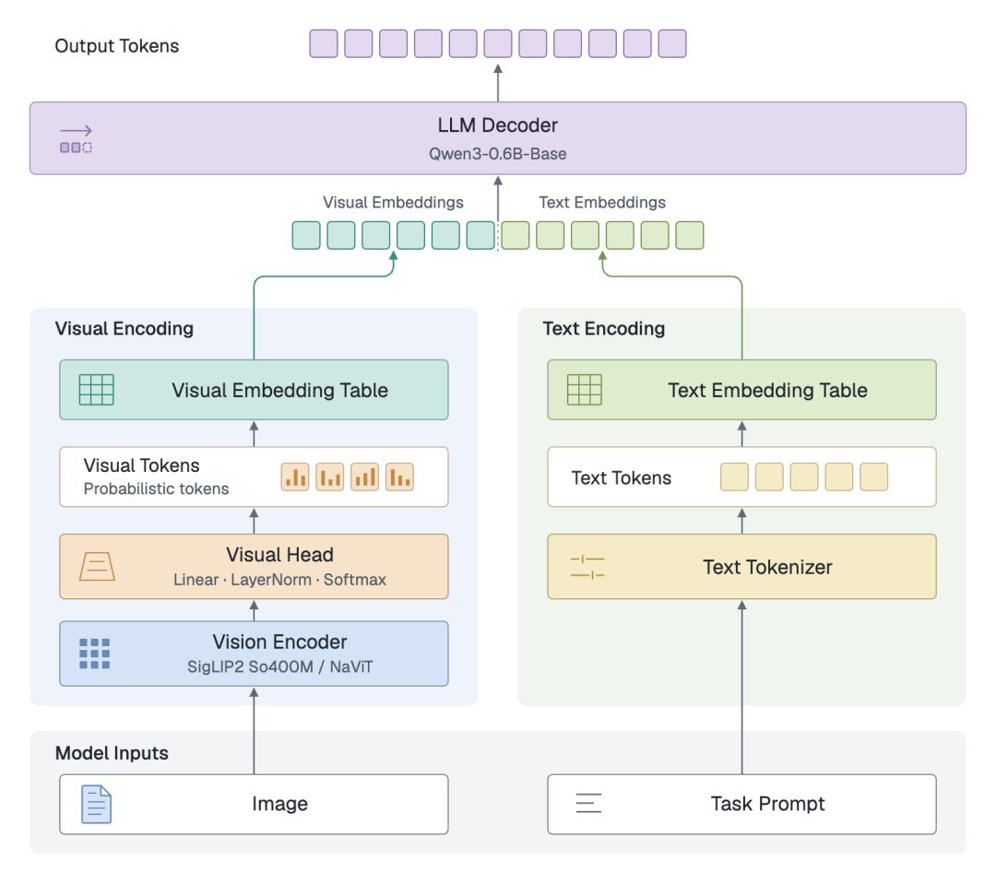Select the Visual Embedding Table grid icon

pos(97,389)
